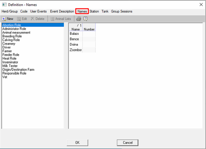
Task: Switch to the Station tab
Action: [x=94, y=11]
